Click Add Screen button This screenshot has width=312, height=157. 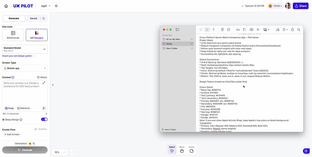pyautogui.click(x=12, y=135)
